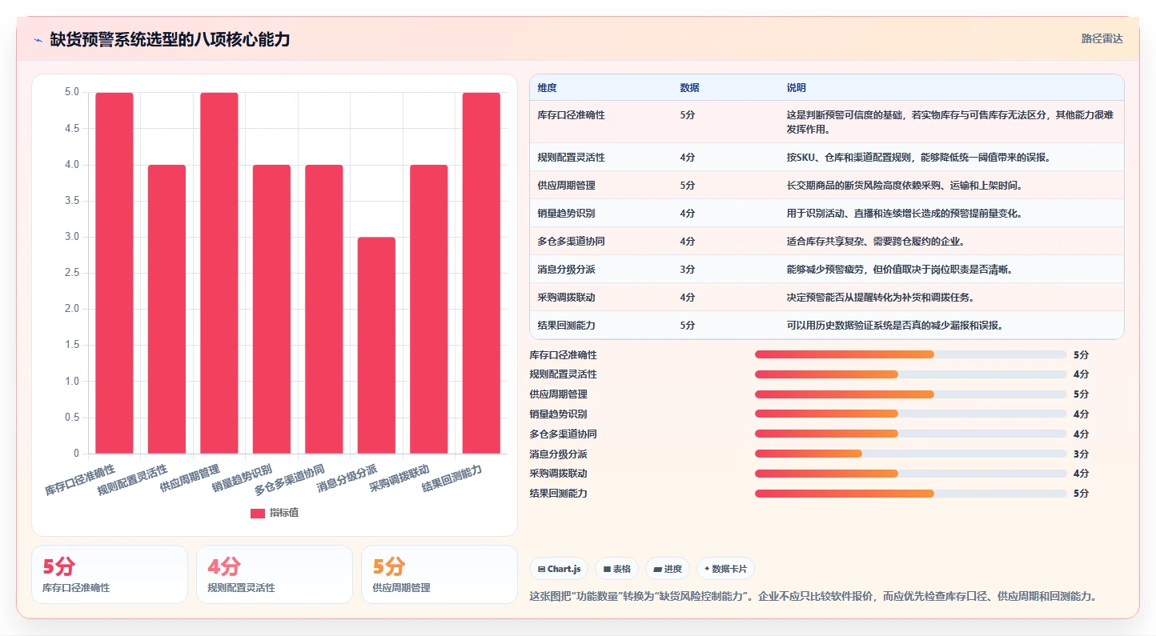The image size is (1156, 636).
Task: Click the 供应周期管理 progress bar
Action: coord(911,394)
